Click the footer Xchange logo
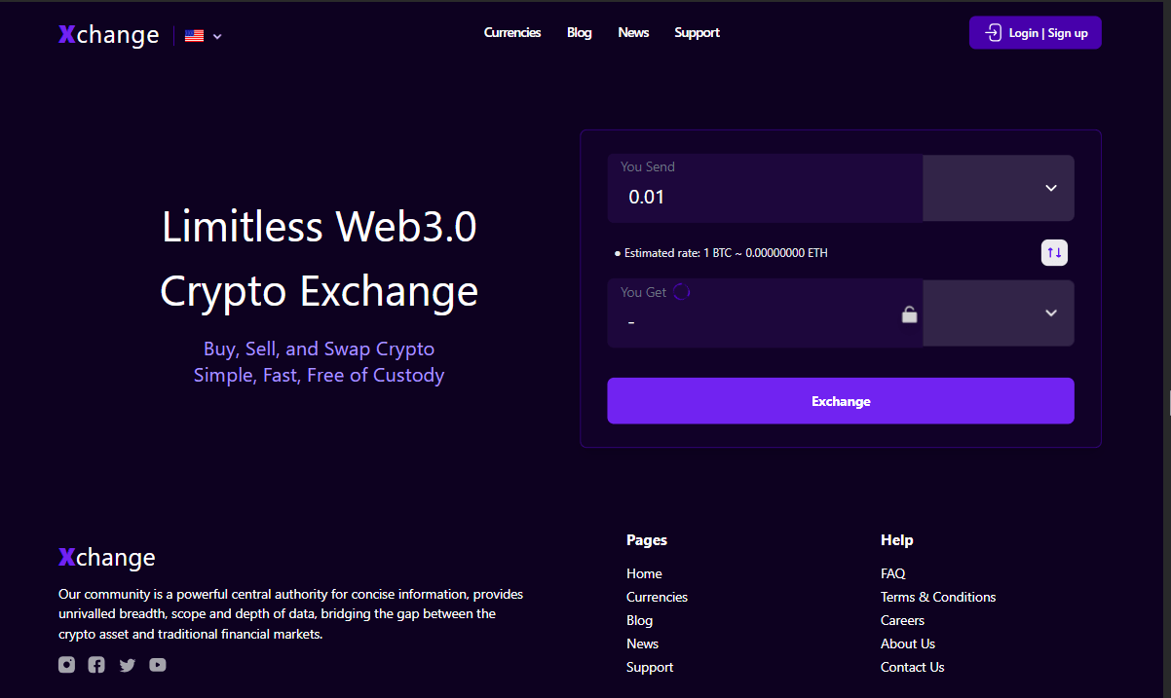 pos(106,558)
